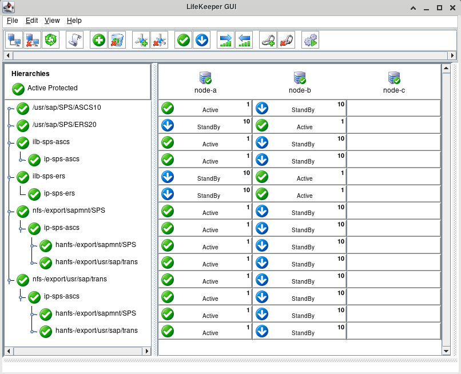Click the window roll-up caret button

[413, 8]
